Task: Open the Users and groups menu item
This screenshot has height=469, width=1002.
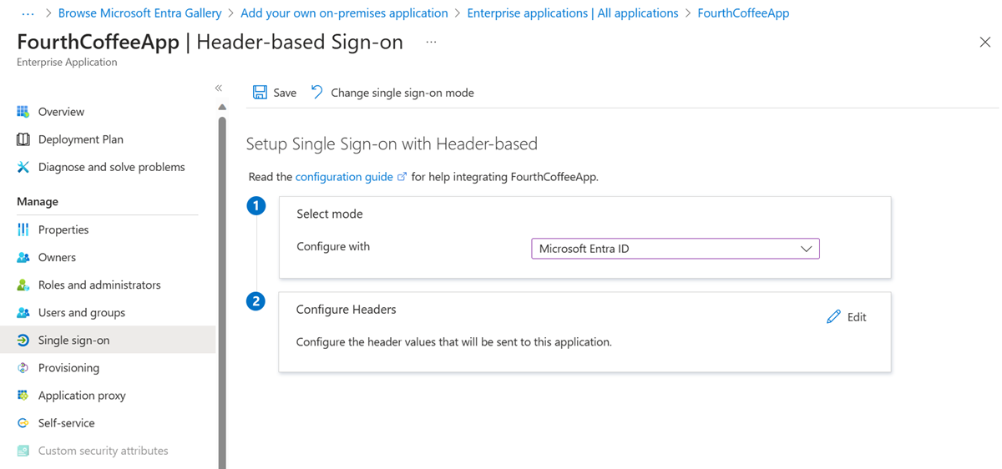Action: pos(81,312)
